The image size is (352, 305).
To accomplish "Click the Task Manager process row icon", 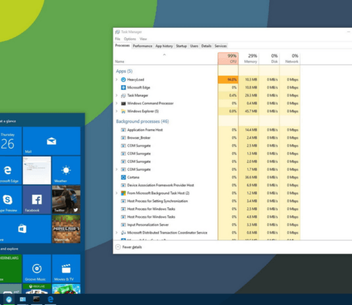I will 123,96.
